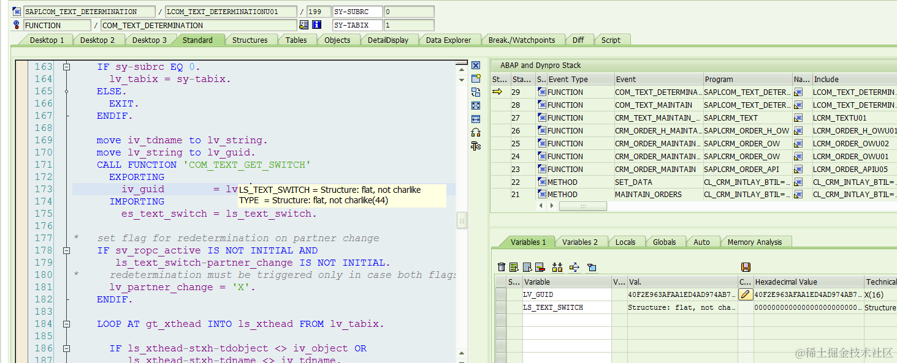The width and height of the screenshot is (897, 363).
Task: Delete variables with the trash can icon
Action: tap(502, 267)
